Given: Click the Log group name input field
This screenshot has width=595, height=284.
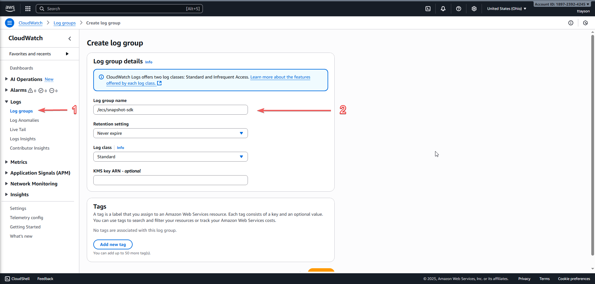Looking at the screenshot, I should [170, 110].
